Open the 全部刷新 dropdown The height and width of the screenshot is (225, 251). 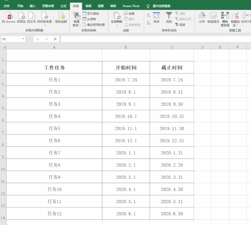pyautogui.click(x=116, y=25)
